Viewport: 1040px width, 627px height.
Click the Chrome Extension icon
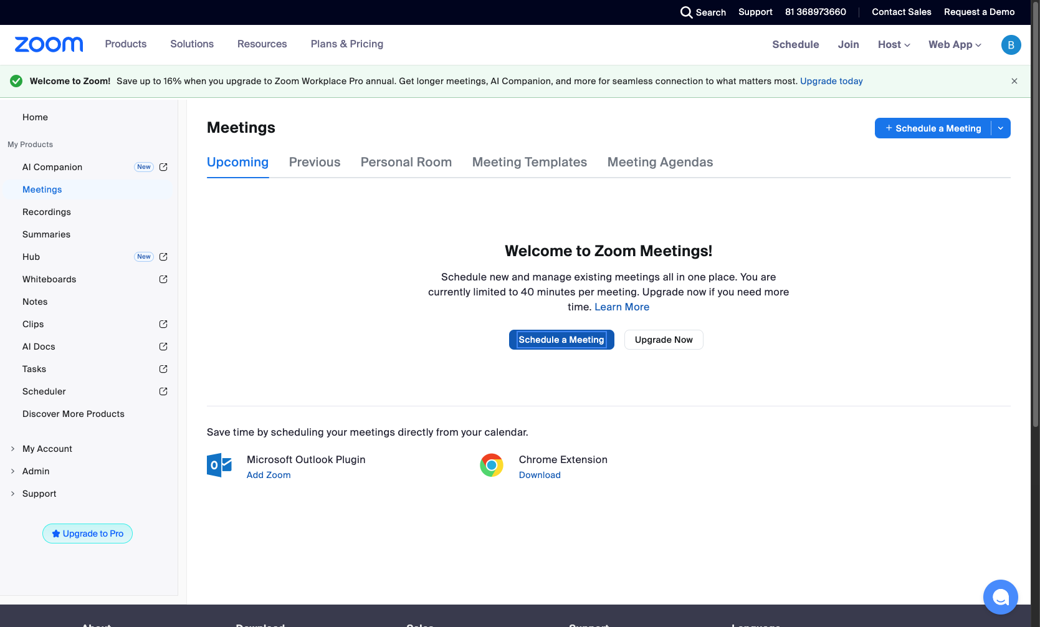pyautogui.click(x=492, y=466)
